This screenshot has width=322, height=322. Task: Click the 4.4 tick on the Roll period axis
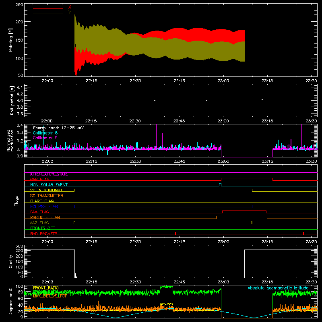tap(20, 87)
